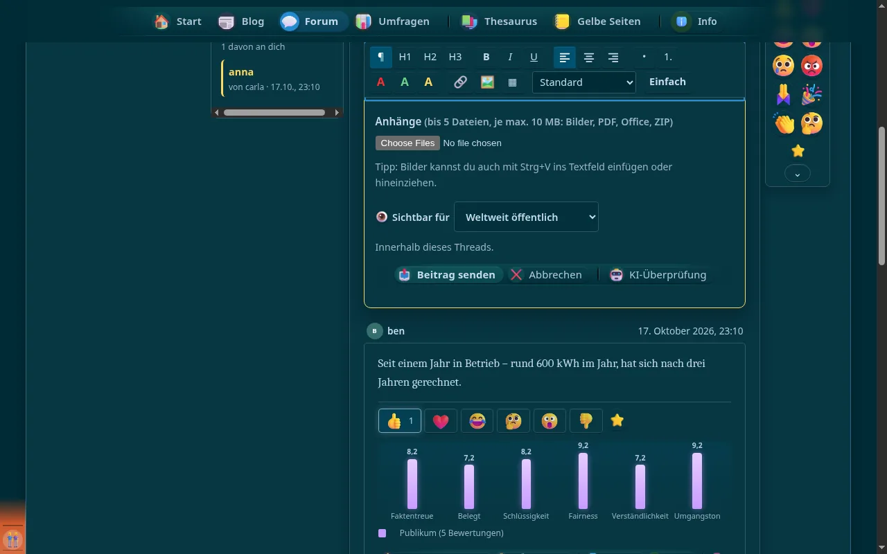The height and width of the screenshot is (554, 887).
Task: Open the Weltweit öffentlich visibility dropdown
Action: pyautogui.click(x=526, y=217)
